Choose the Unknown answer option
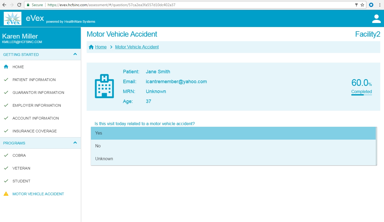 coord(233,159)
